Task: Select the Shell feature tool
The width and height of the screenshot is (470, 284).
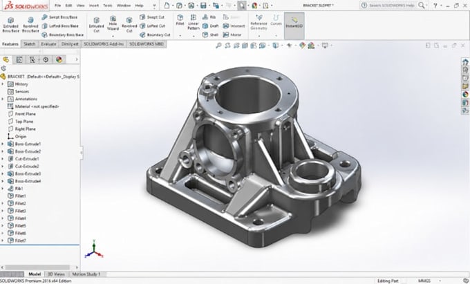Action: (x=210, y=35)
